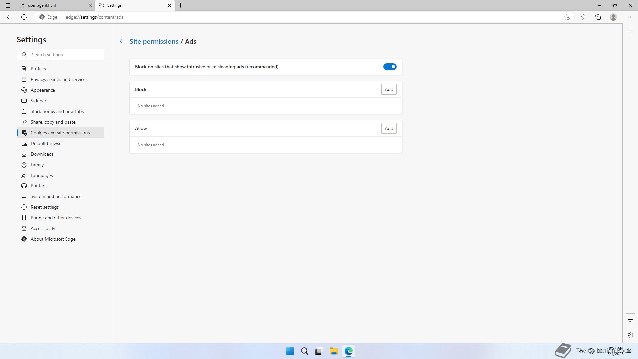This screenshot has width=638, height=359.
Task: Open Settings and more ellipsis menu
Action: 629,17
